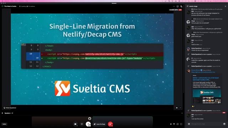Click the thumbs up reaction
Viewport: 228px width, 128px height.
pyautogui.click(x=193, y=106)
